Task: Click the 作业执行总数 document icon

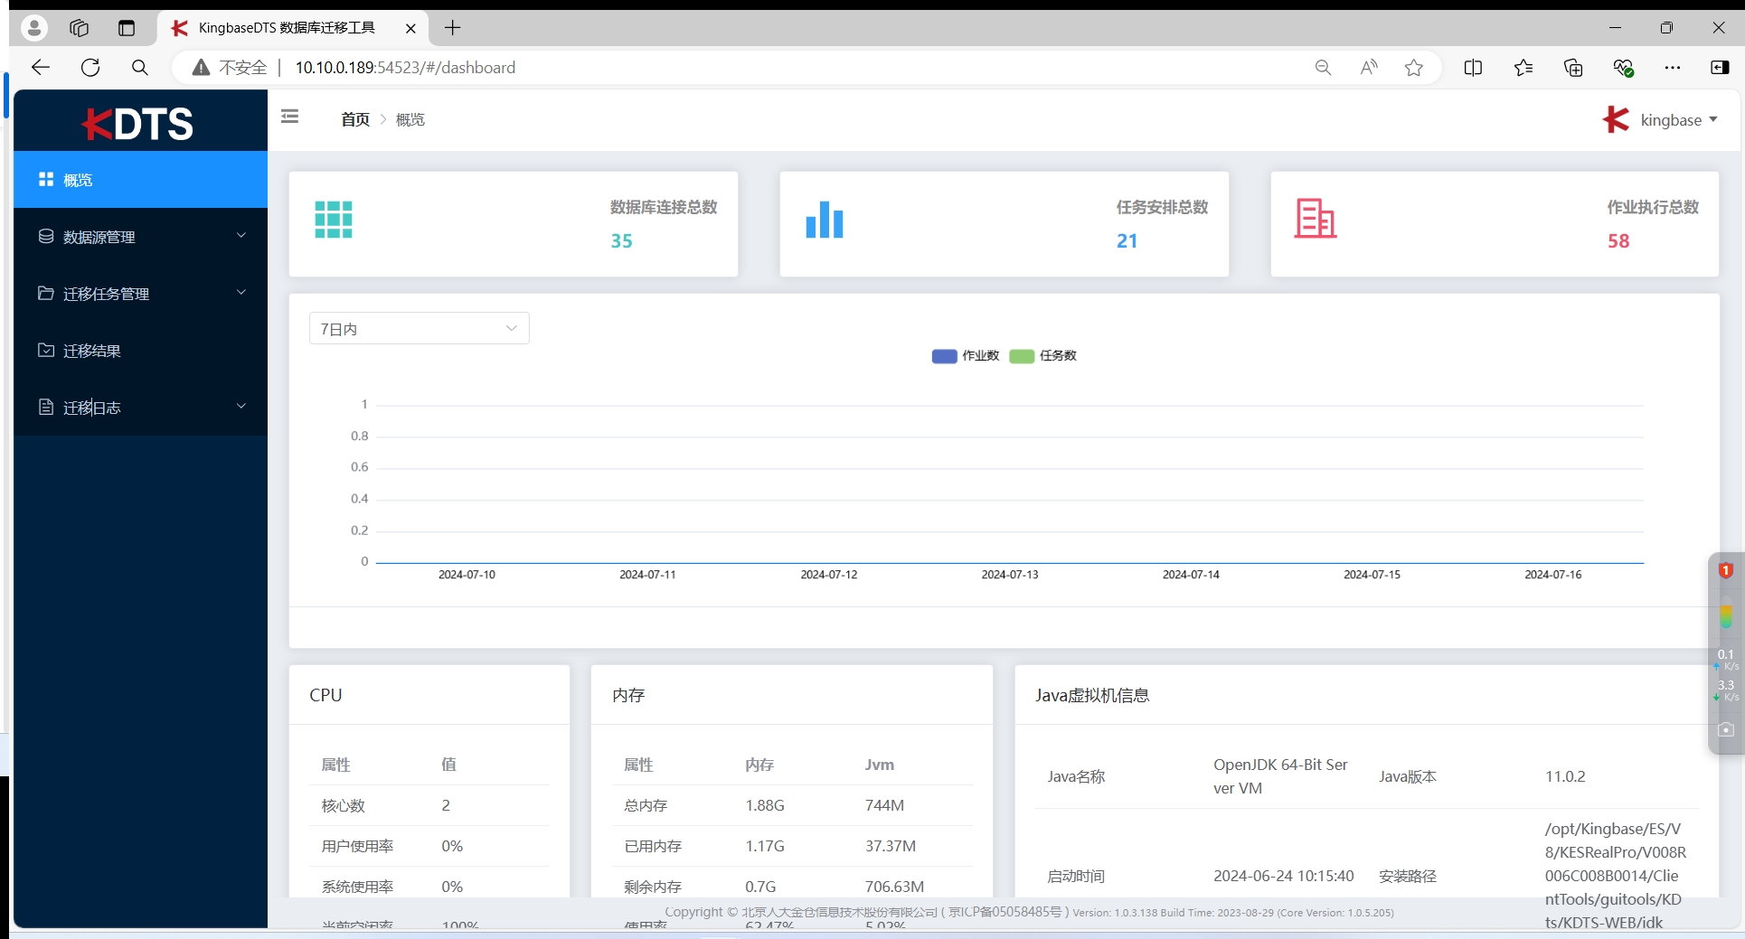Action: click(1316, 219)
